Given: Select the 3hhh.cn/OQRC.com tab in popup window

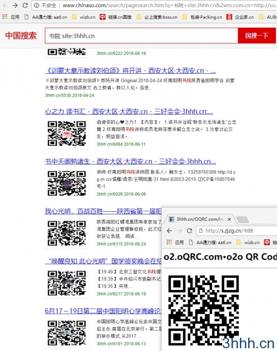Looking at the screenshot, I should [199, 219].
